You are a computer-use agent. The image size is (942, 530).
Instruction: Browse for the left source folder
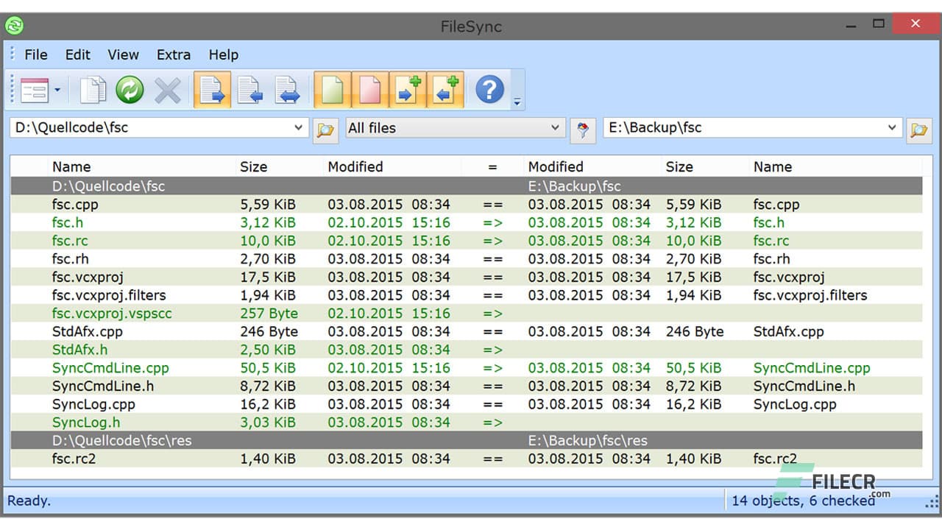tap(325, 130)
